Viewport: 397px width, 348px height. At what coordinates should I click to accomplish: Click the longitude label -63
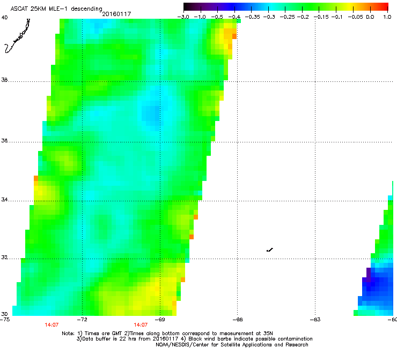pyautogui.click(x=315, y=320)
